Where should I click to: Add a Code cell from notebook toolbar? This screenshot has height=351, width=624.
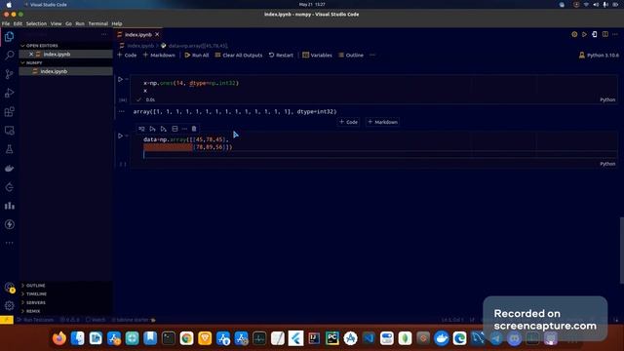pyautogui.click(x=127, y=55)
